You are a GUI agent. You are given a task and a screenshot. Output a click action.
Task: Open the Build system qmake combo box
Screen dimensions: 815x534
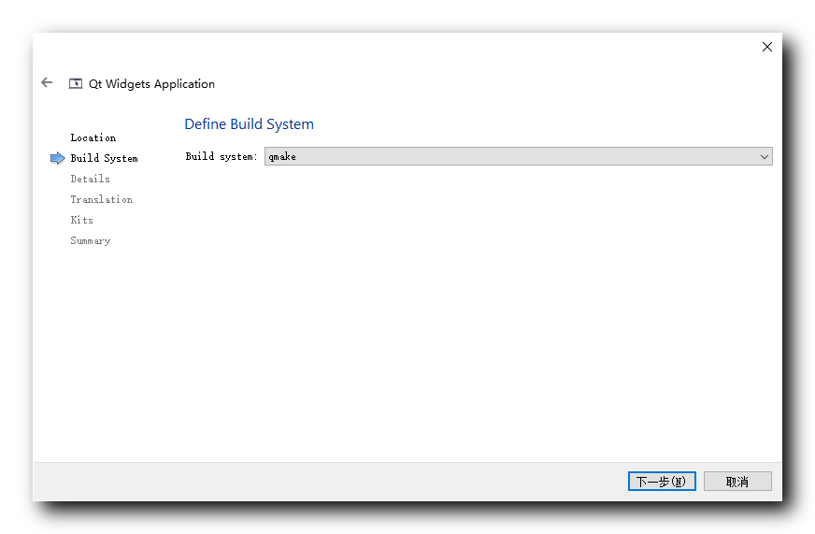click(518, 156)
